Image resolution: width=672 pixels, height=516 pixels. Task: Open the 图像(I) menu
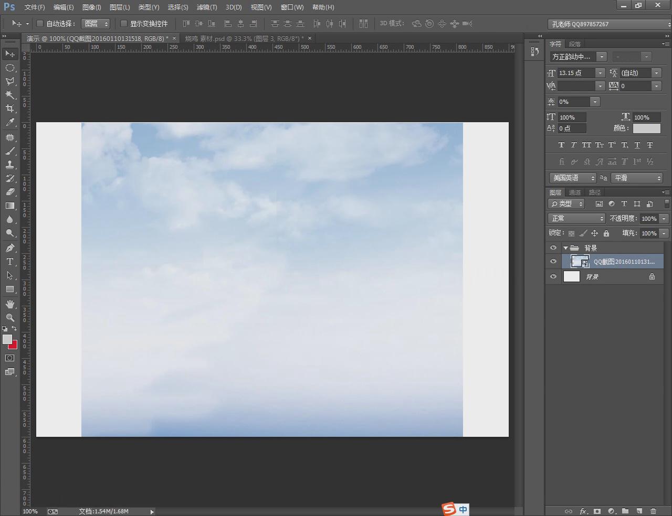point(91,7)
